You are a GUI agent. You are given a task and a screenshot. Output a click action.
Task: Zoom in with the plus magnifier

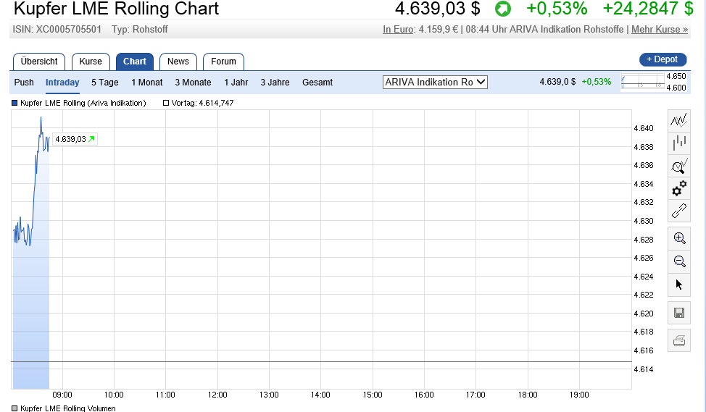(679, 238)
